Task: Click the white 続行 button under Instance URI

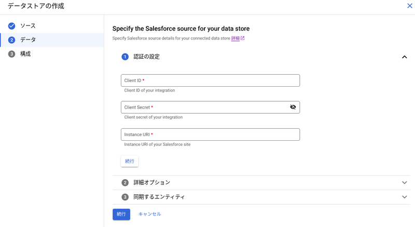Action: pos(129,162)
